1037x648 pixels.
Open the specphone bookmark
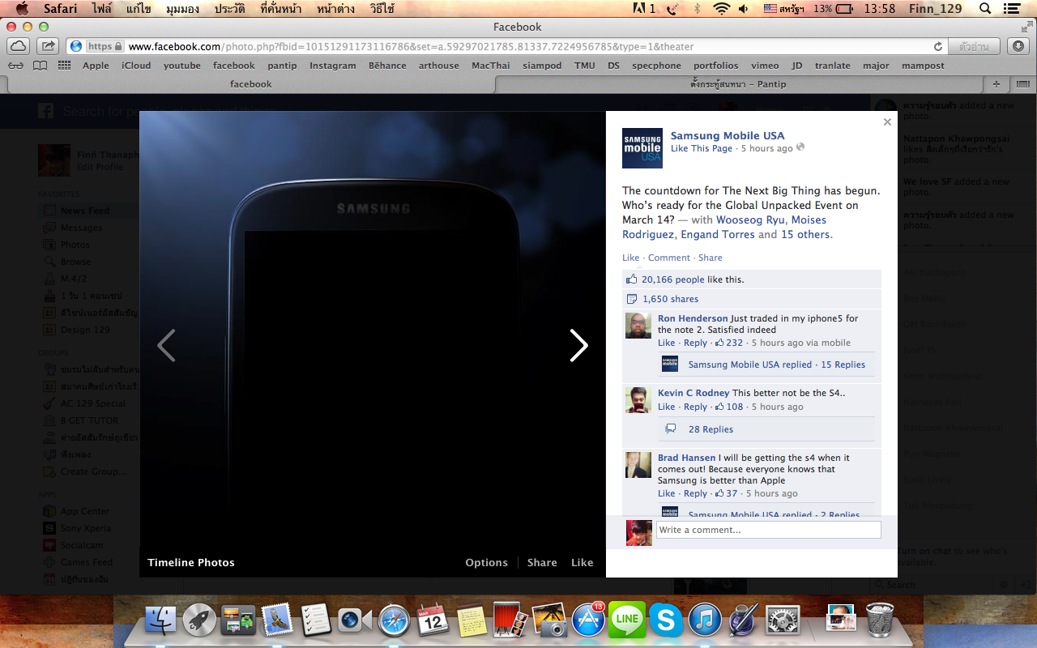point(656,66)
